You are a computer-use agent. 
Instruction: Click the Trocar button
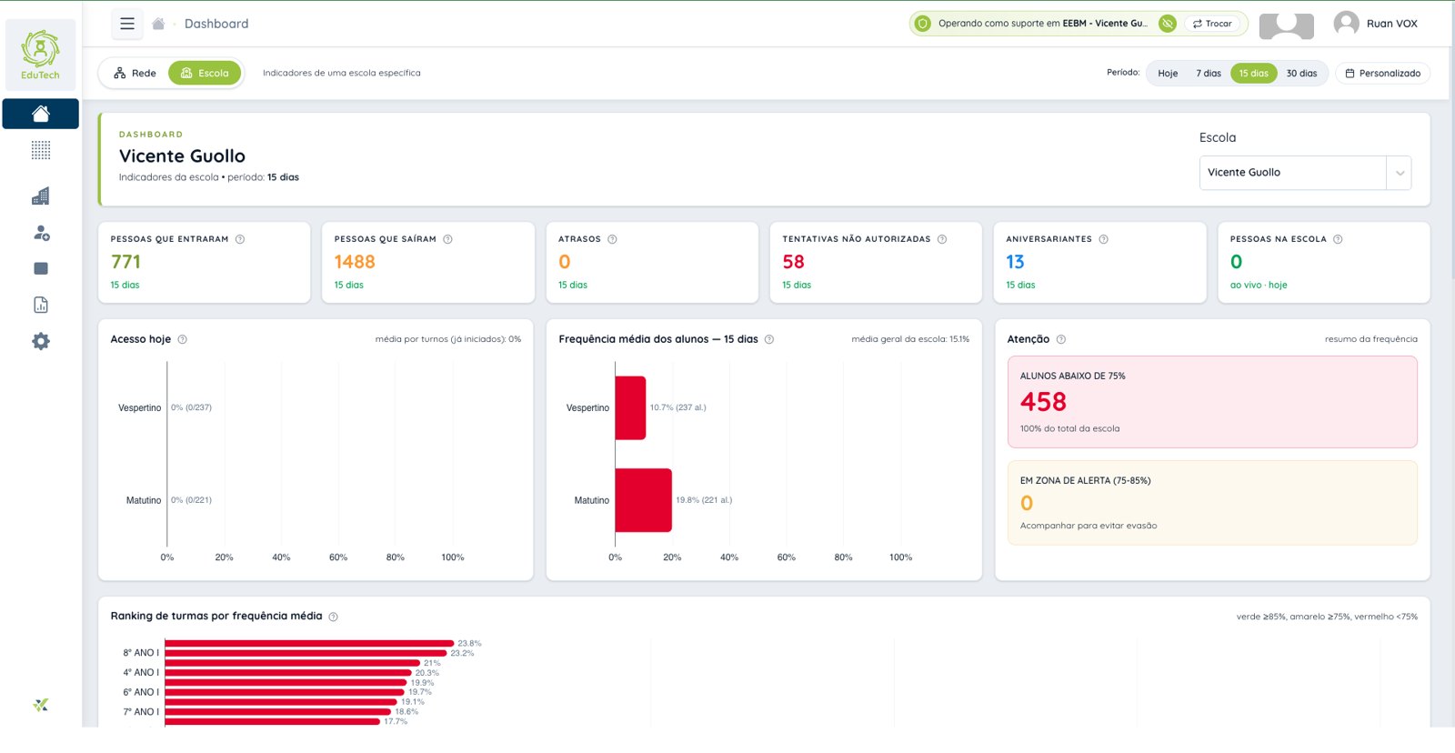1212,24
